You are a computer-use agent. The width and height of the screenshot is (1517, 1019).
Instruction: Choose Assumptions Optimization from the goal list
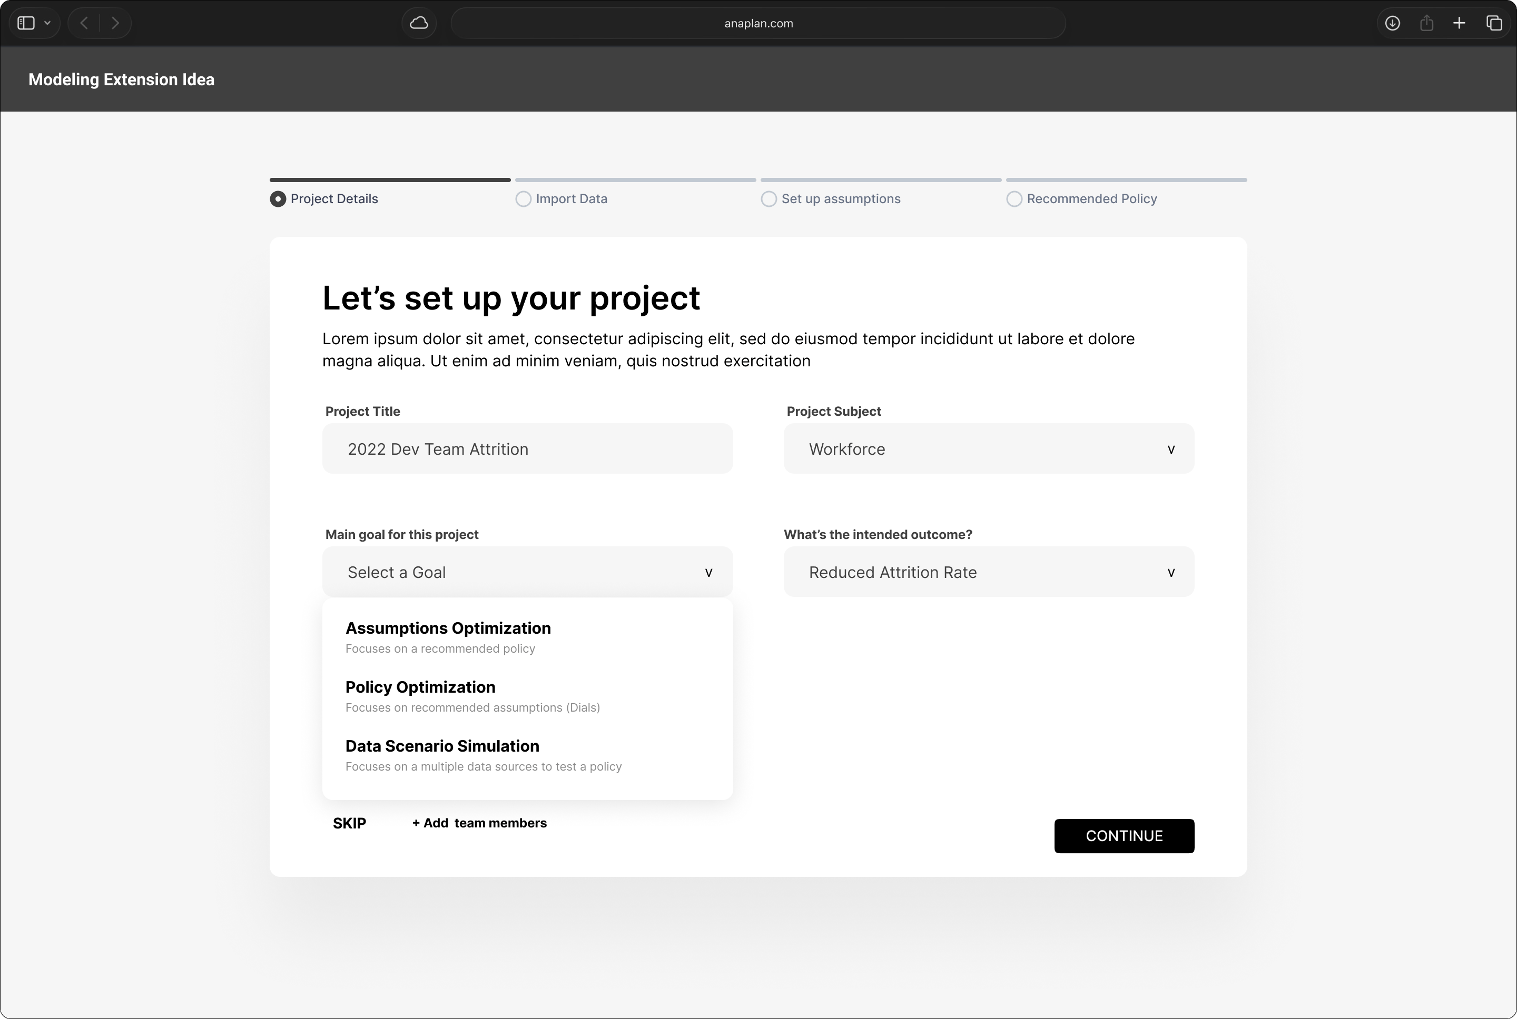448,636
